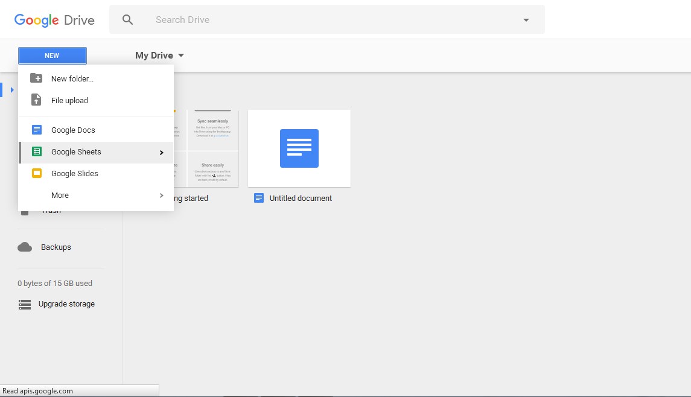This screenshot has height=397, width=691.
Task: Click the blue Google Docs icon in menu
Action: tap(37, 130)
